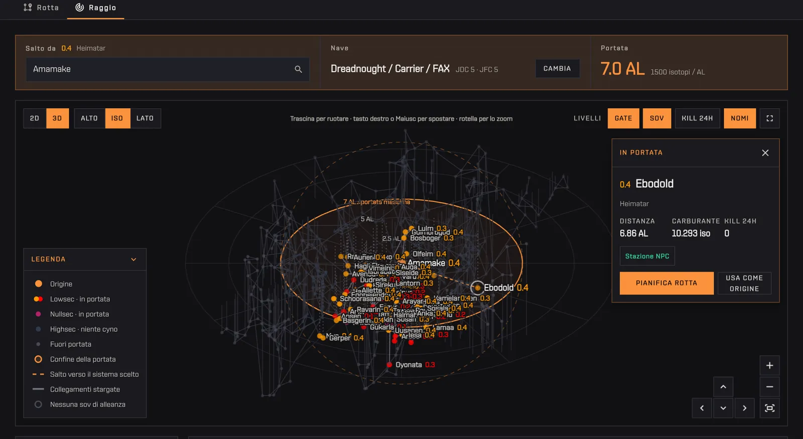Toggle the SOV layer
Viewport: 803px width, 439px height.
point(657,118)
